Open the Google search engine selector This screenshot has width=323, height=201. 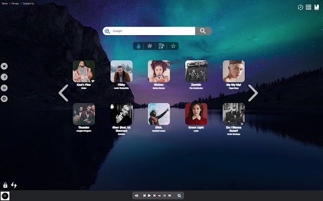pos(107,31)
